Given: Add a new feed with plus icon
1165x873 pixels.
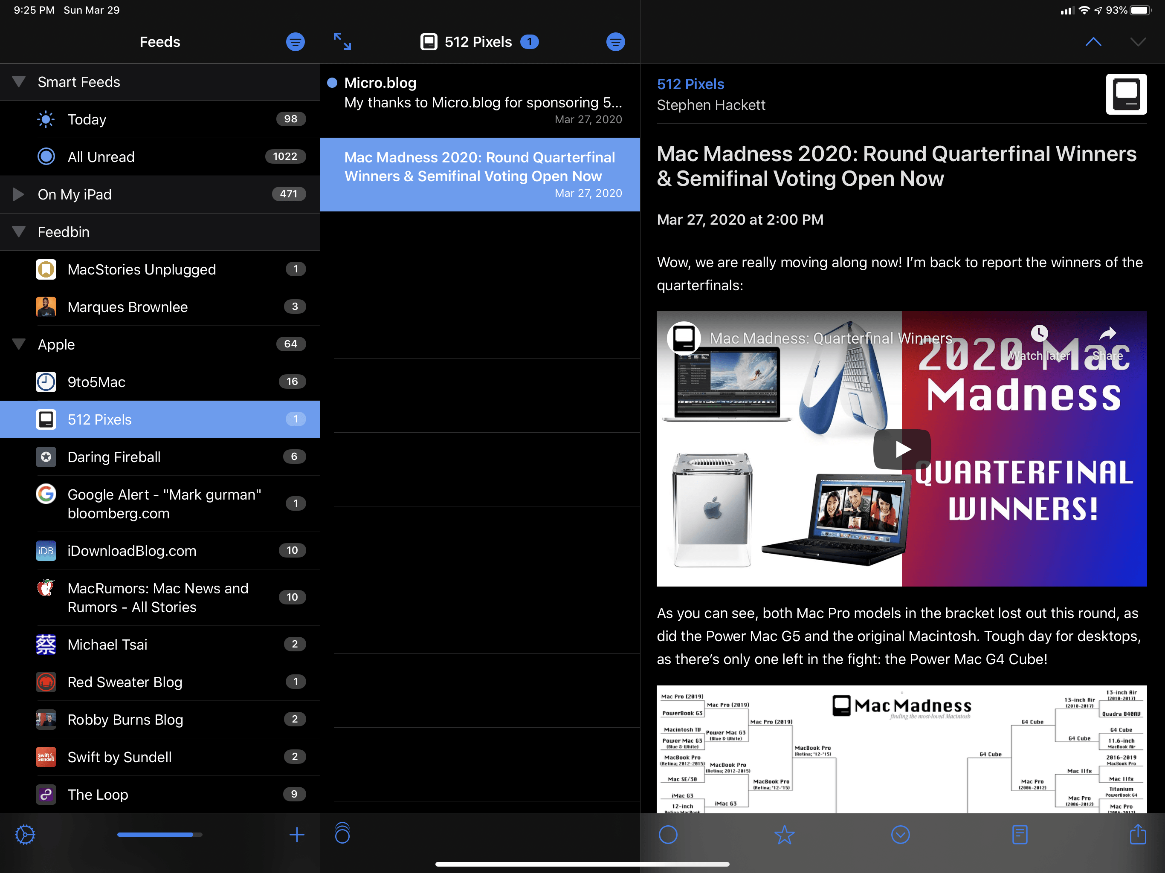Looking at the screenshot, I should (296, 835).
